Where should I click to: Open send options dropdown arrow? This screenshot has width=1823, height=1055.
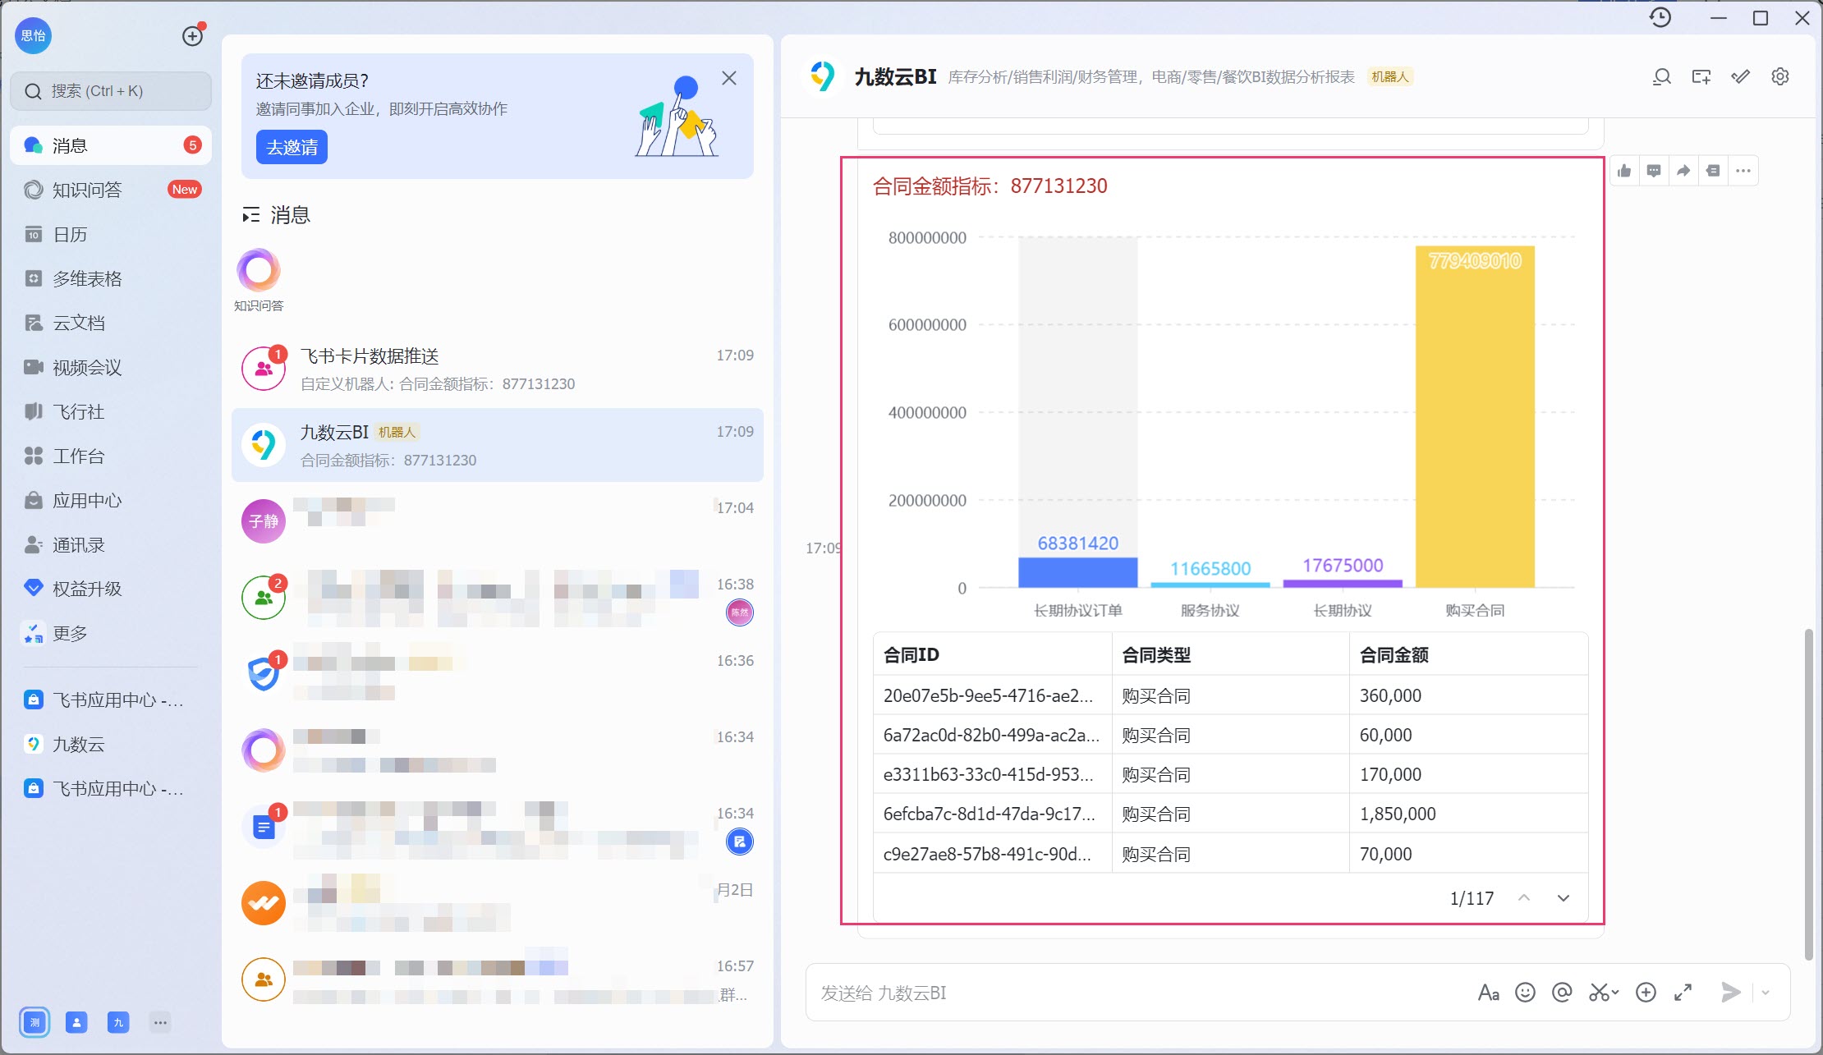[1766, 993]
